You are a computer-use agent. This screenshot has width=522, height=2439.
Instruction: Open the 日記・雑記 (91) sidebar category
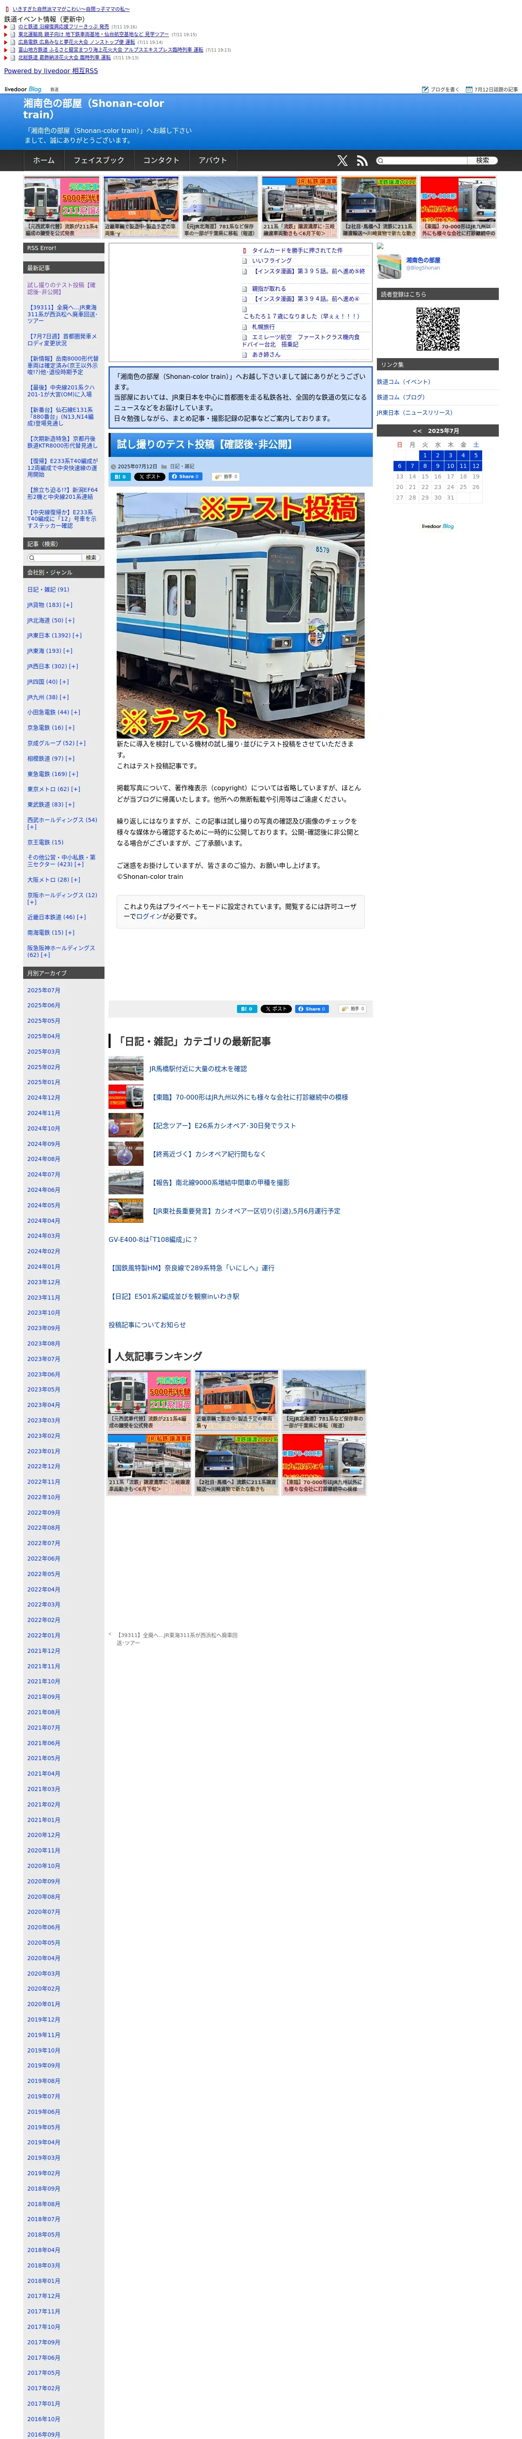tap(48, 589)
